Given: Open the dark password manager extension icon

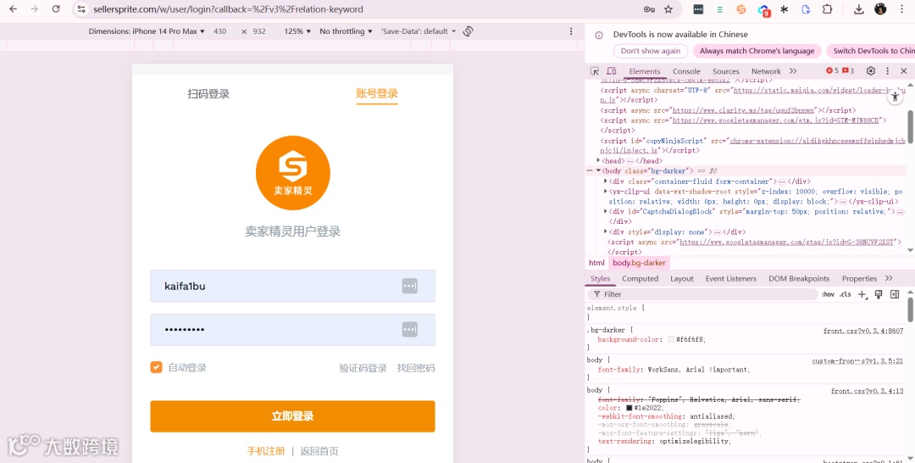Looking at the screenshot, I should click(698, 9).
